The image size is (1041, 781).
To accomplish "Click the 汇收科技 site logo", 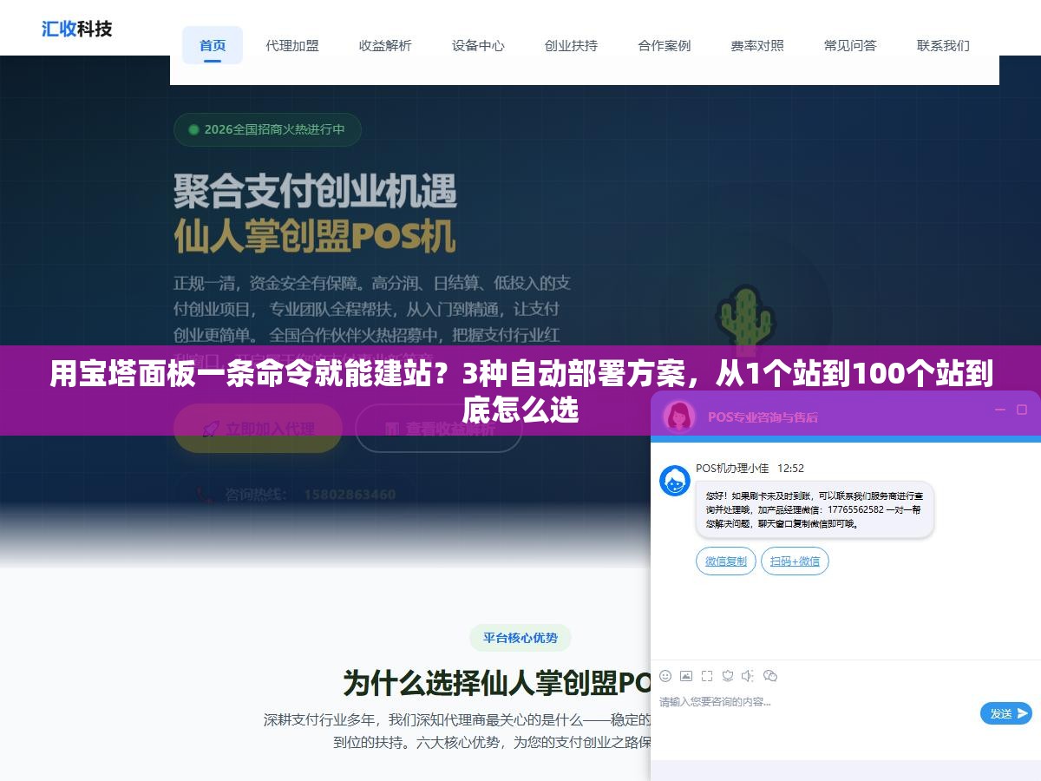I will pyautogui.click(x=77, y=28).
